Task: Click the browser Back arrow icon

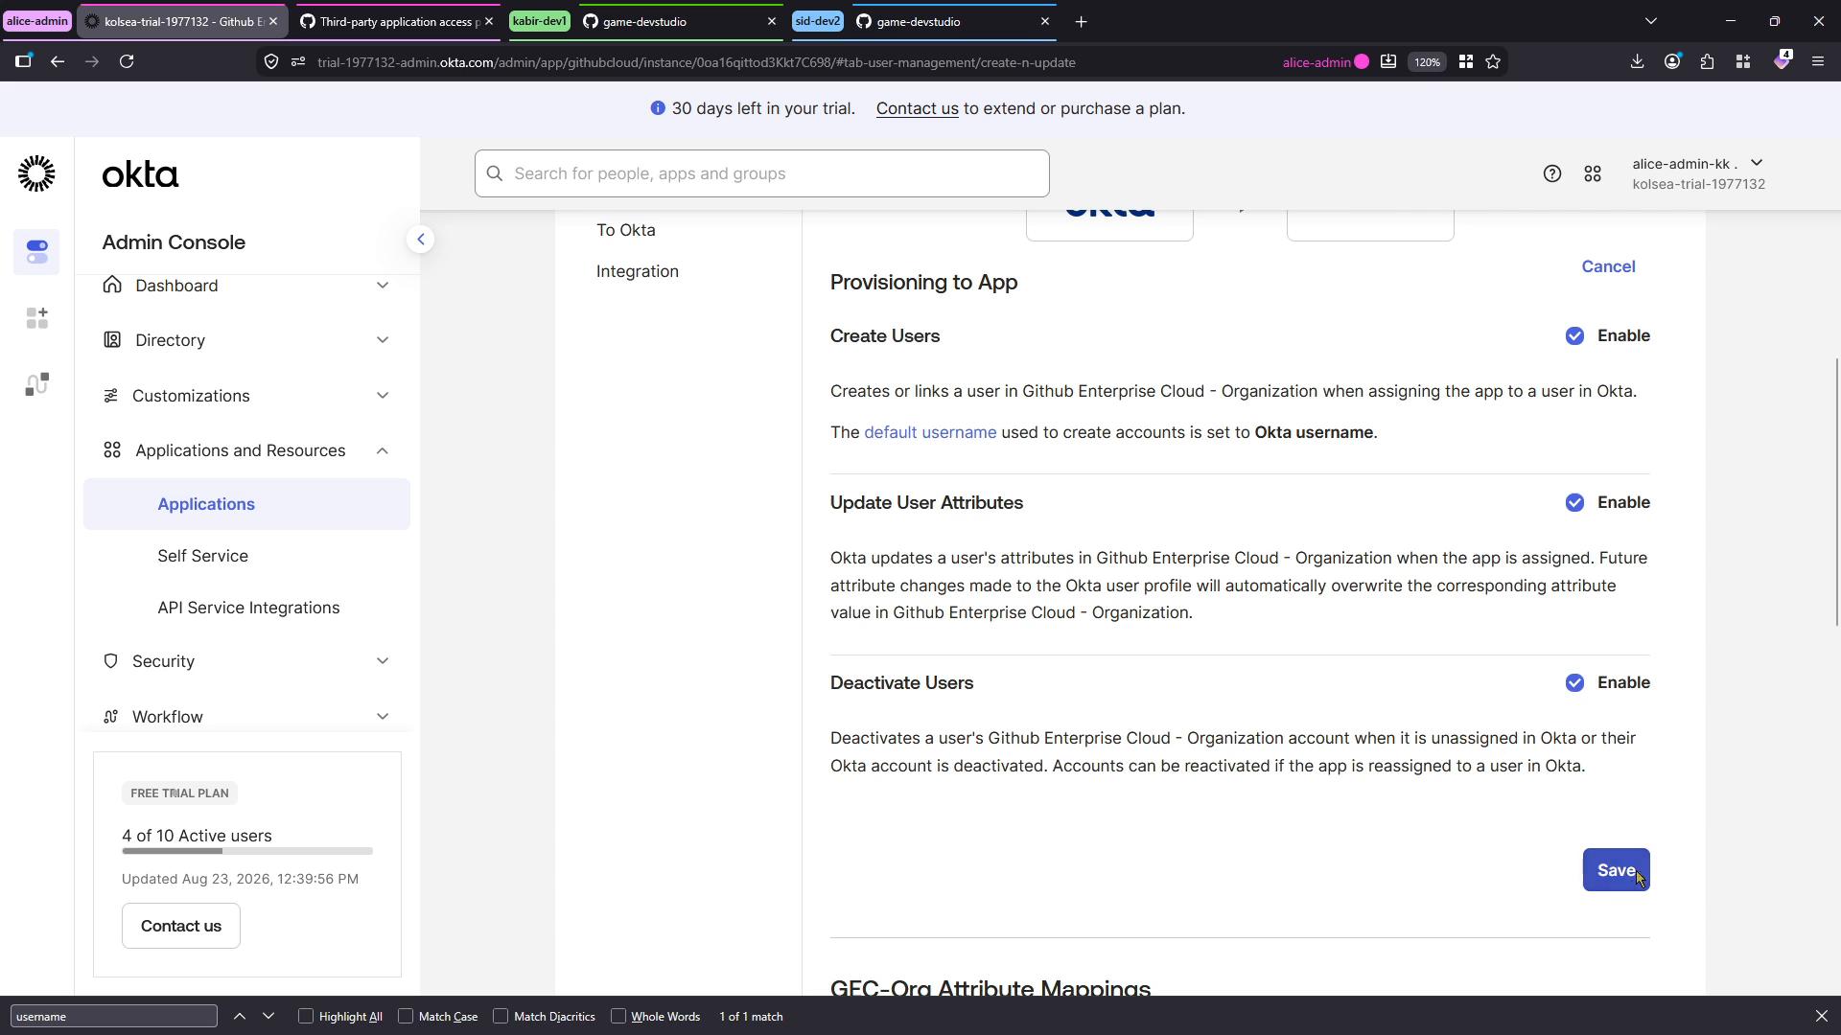Action: click(x=58, y=62)
